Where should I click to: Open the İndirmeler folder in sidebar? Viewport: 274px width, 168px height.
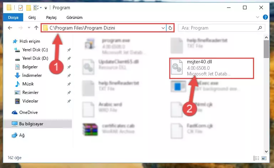[x=32, y=75]
